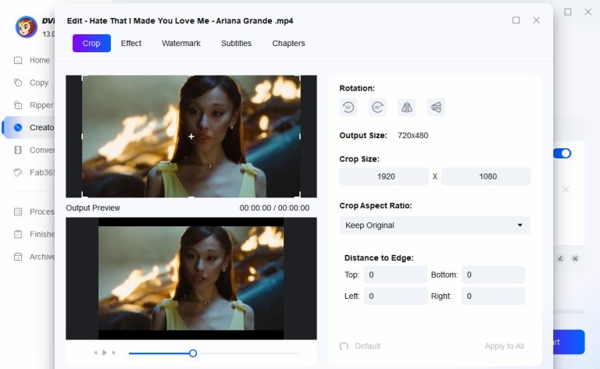Screen dimensions: 600x369
Task: Open Fab365 in main window sidebar
Action: [34, 172]
